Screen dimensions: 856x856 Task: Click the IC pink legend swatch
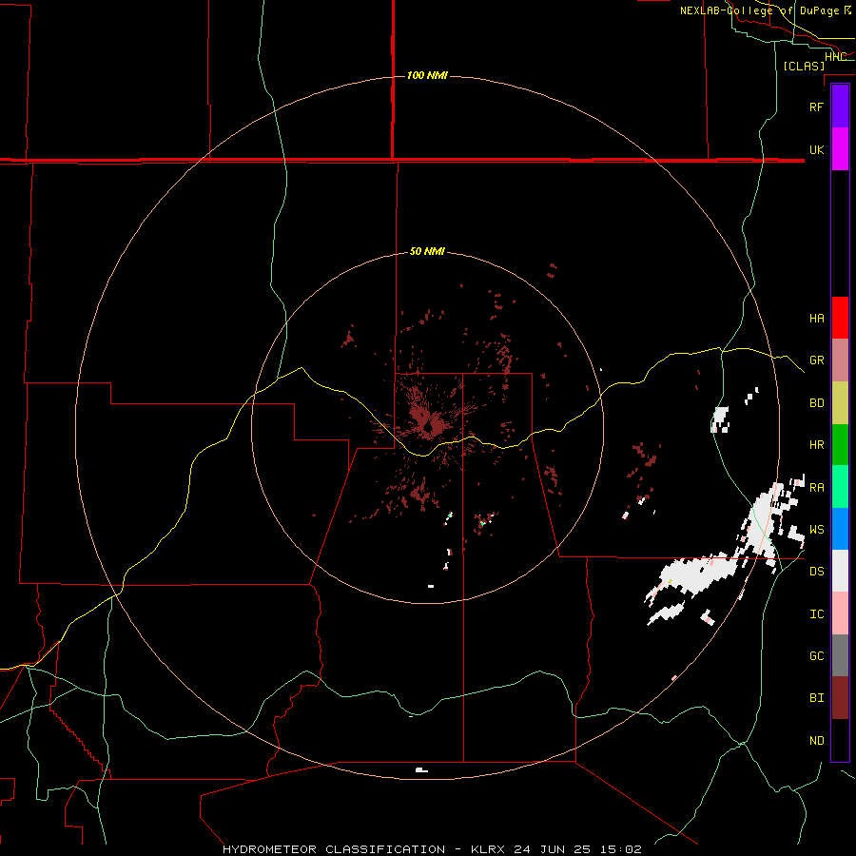point(840,613)
